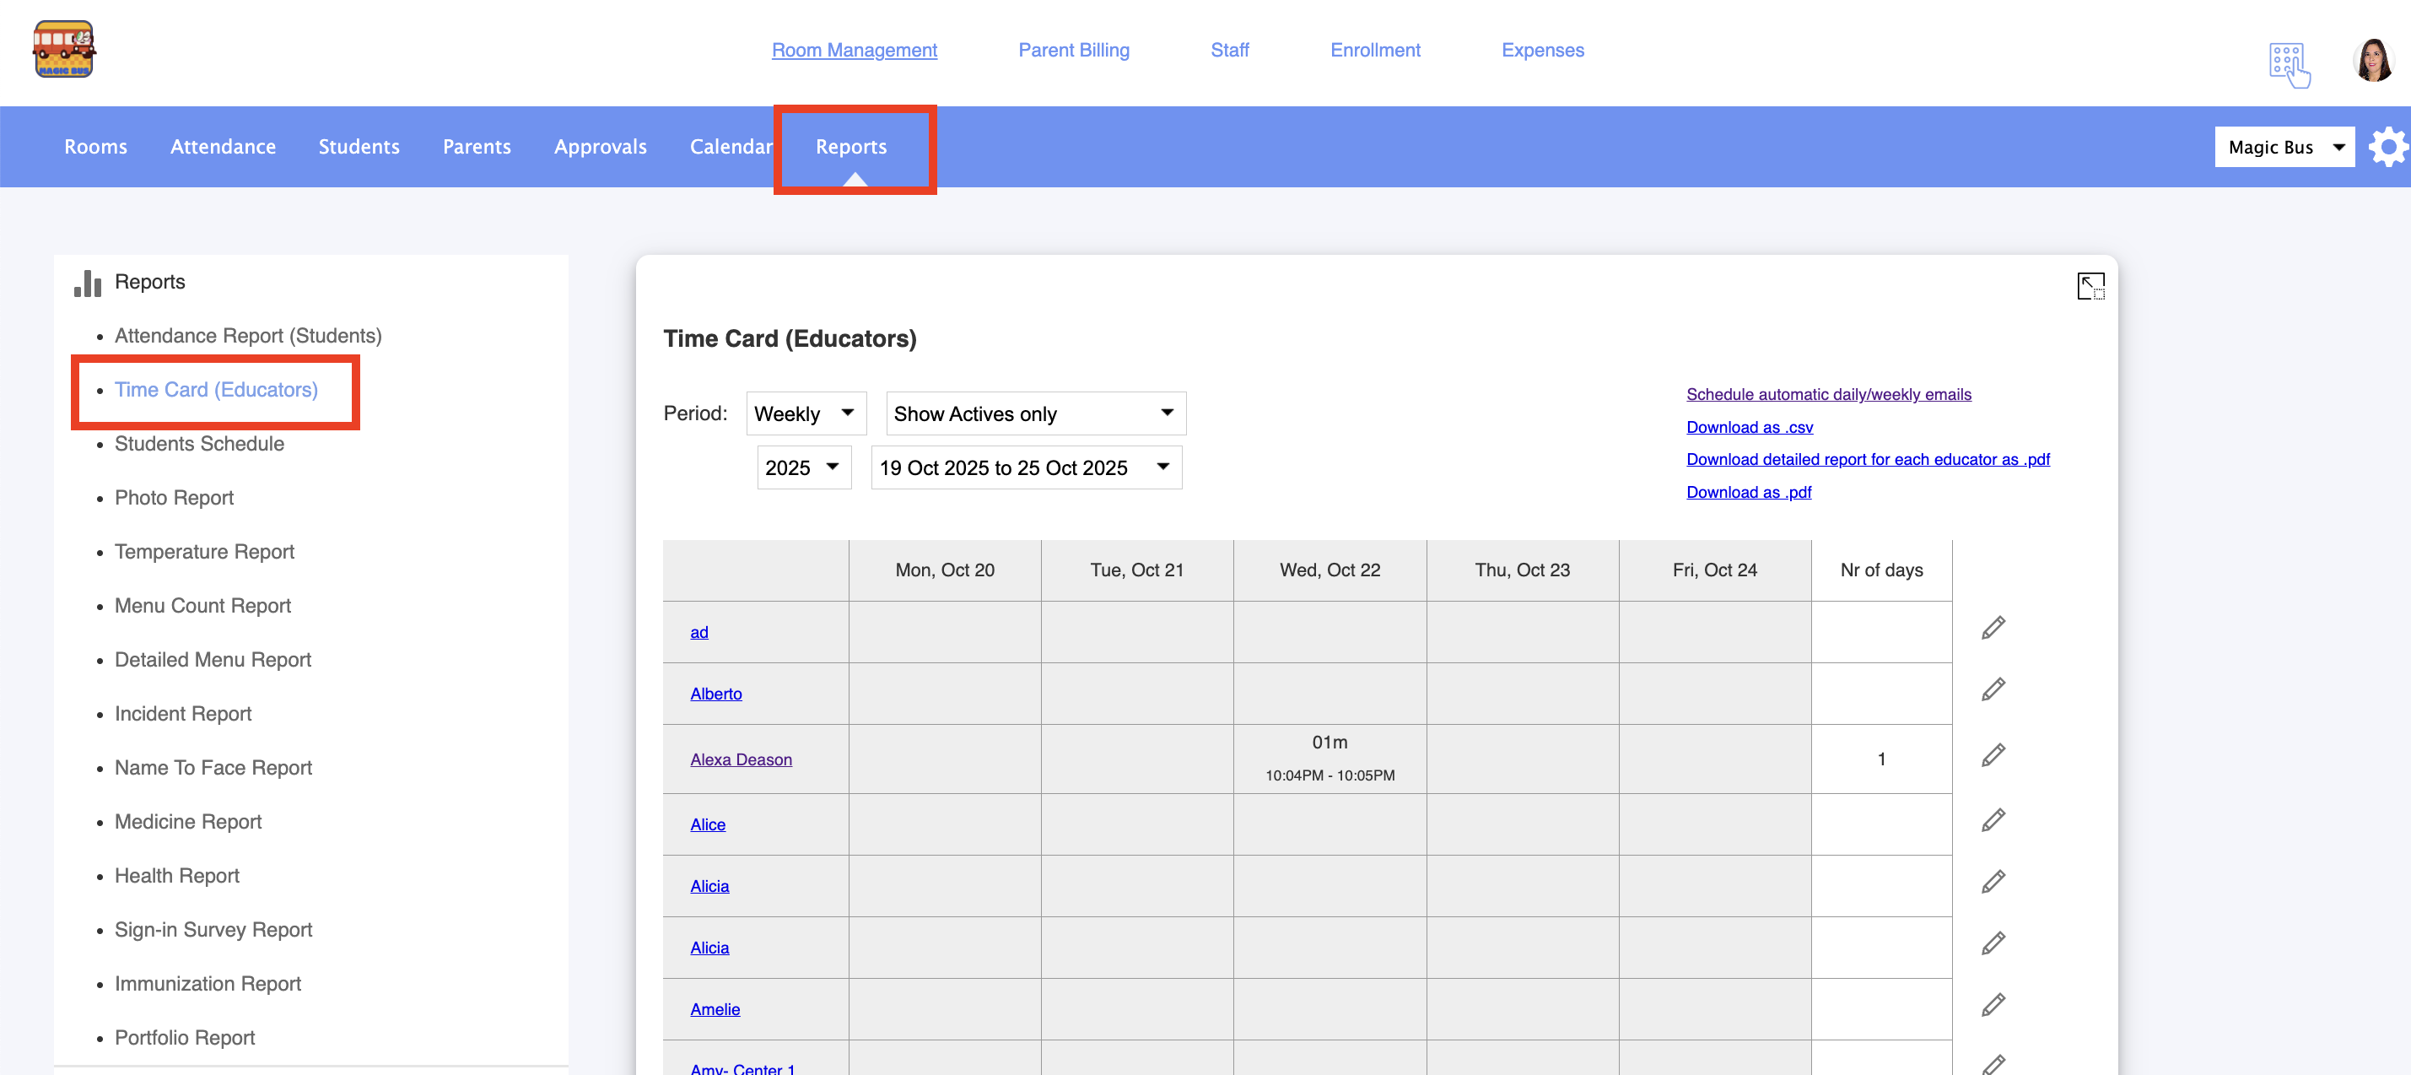2411x1075 pixels.
Task: Click the bar chart Reports icon
Action: pyautogui.click(x=87, y=283)
